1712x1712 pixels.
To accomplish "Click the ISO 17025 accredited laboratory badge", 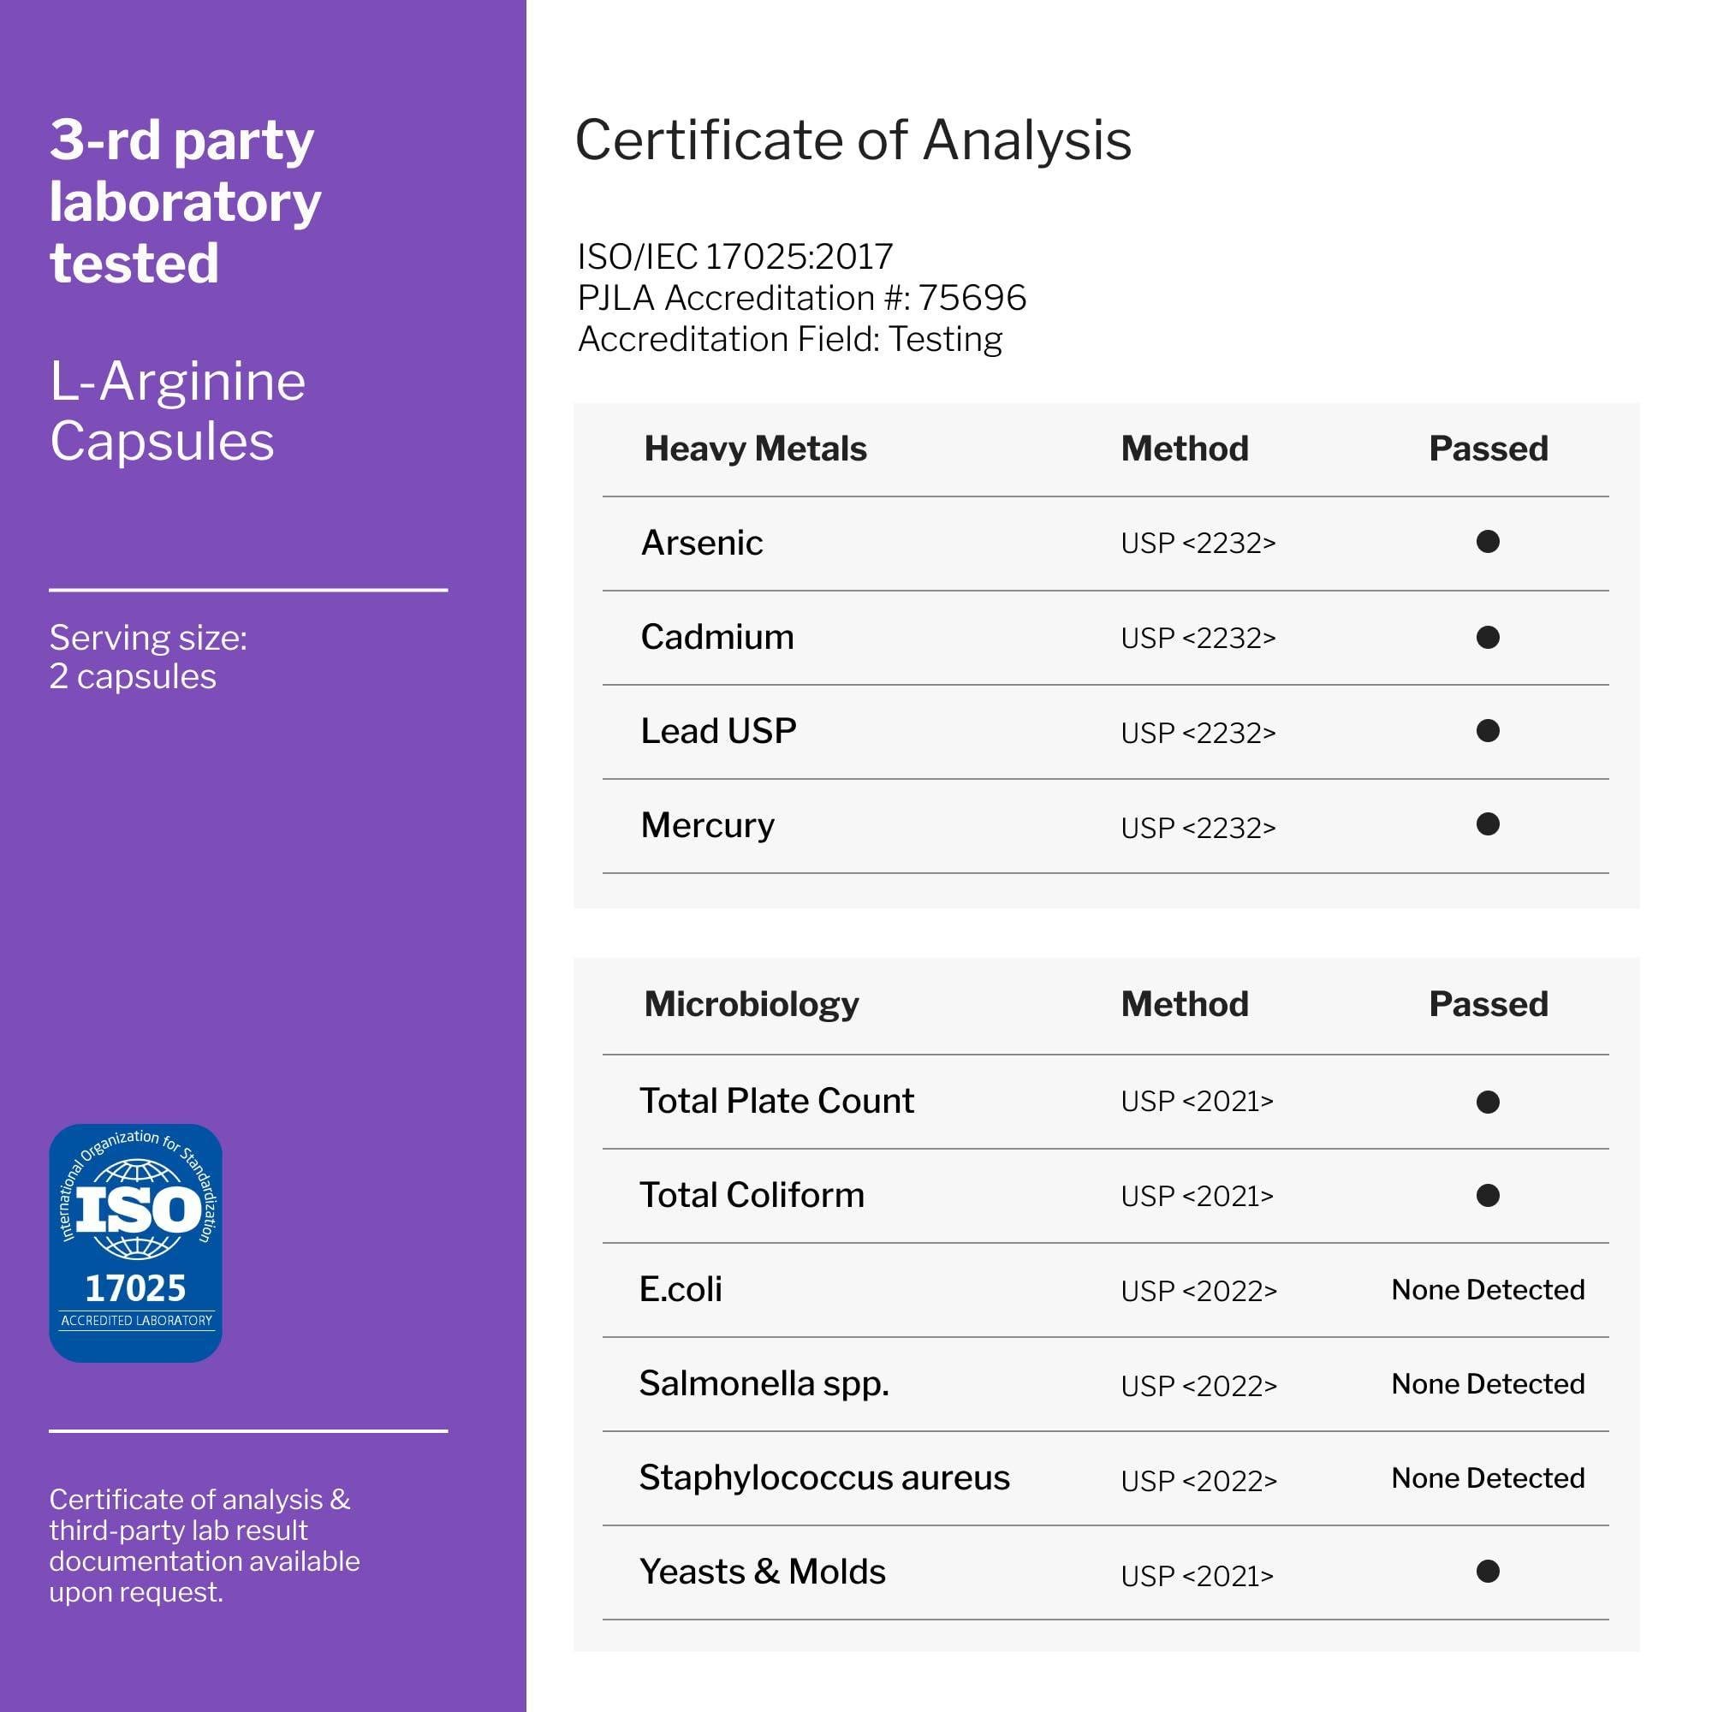I will (x=135, y=1242).
